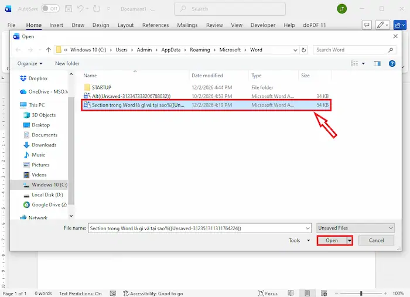Image resolution: width=410 pixels, height=297 pixels.
Task: Toggle the AutoSave switch
Action: tap(50, 9)
